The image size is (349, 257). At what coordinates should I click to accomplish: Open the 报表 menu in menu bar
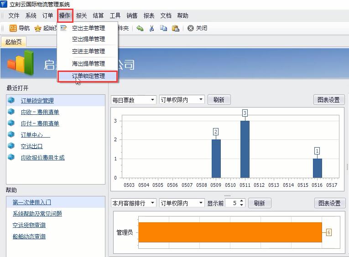[x=149, y=15]
